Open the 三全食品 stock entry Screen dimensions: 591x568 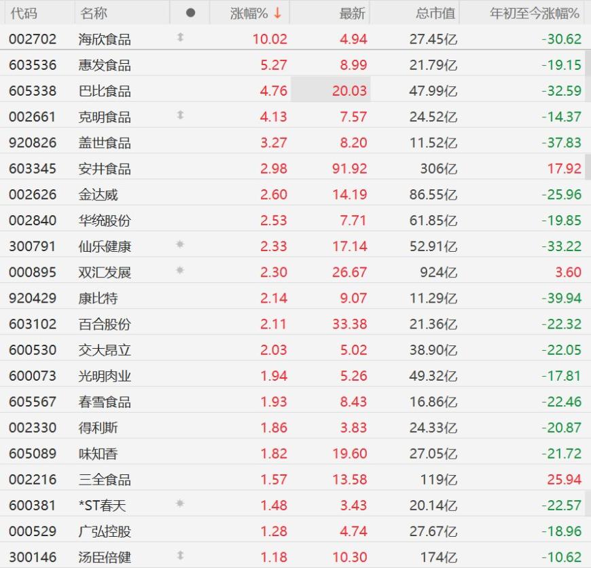point(105,480)
